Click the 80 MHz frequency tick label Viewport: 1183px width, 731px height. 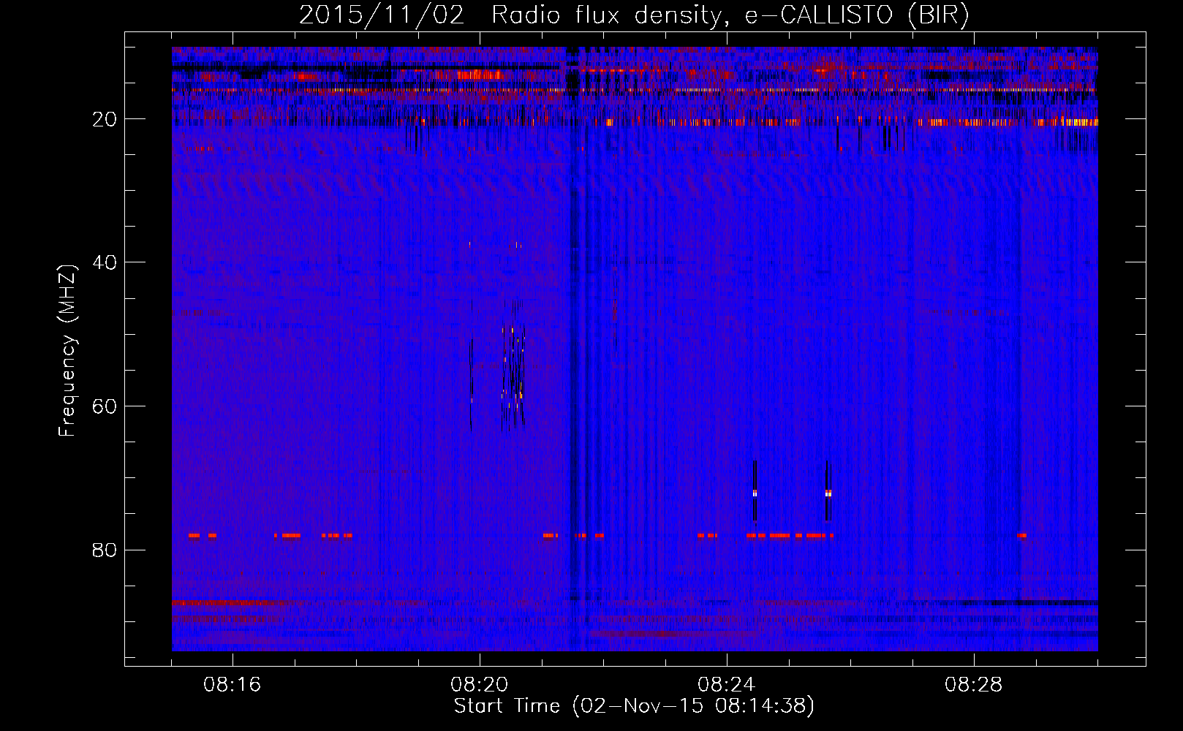pyautogui.click(x=105, y=550)
